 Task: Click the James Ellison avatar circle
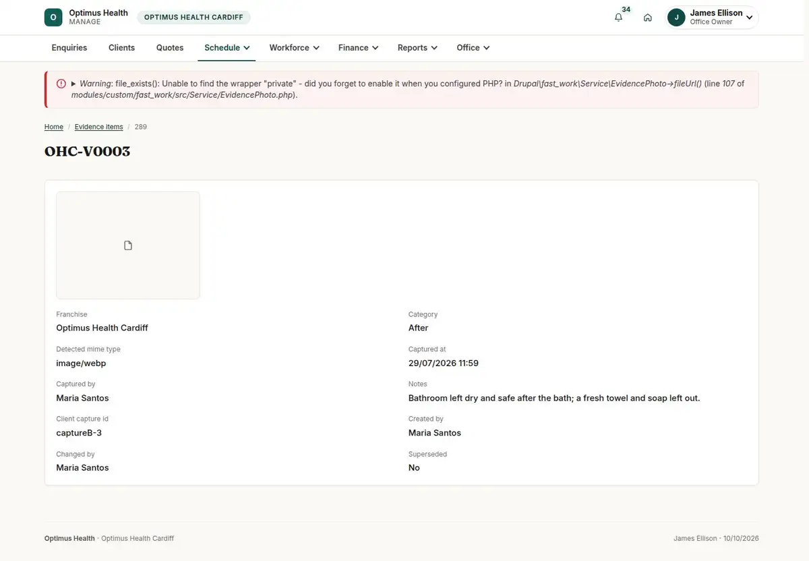point(676,18)
